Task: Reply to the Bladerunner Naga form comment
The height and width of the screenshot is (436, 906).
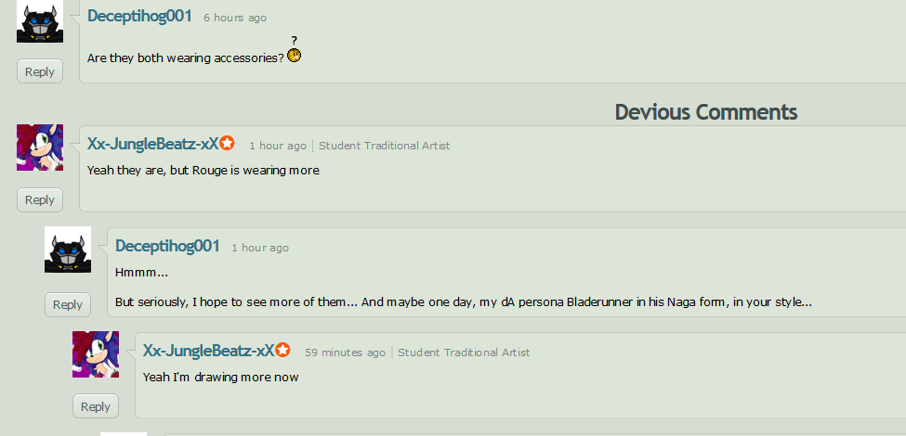Action: point(68,304)
